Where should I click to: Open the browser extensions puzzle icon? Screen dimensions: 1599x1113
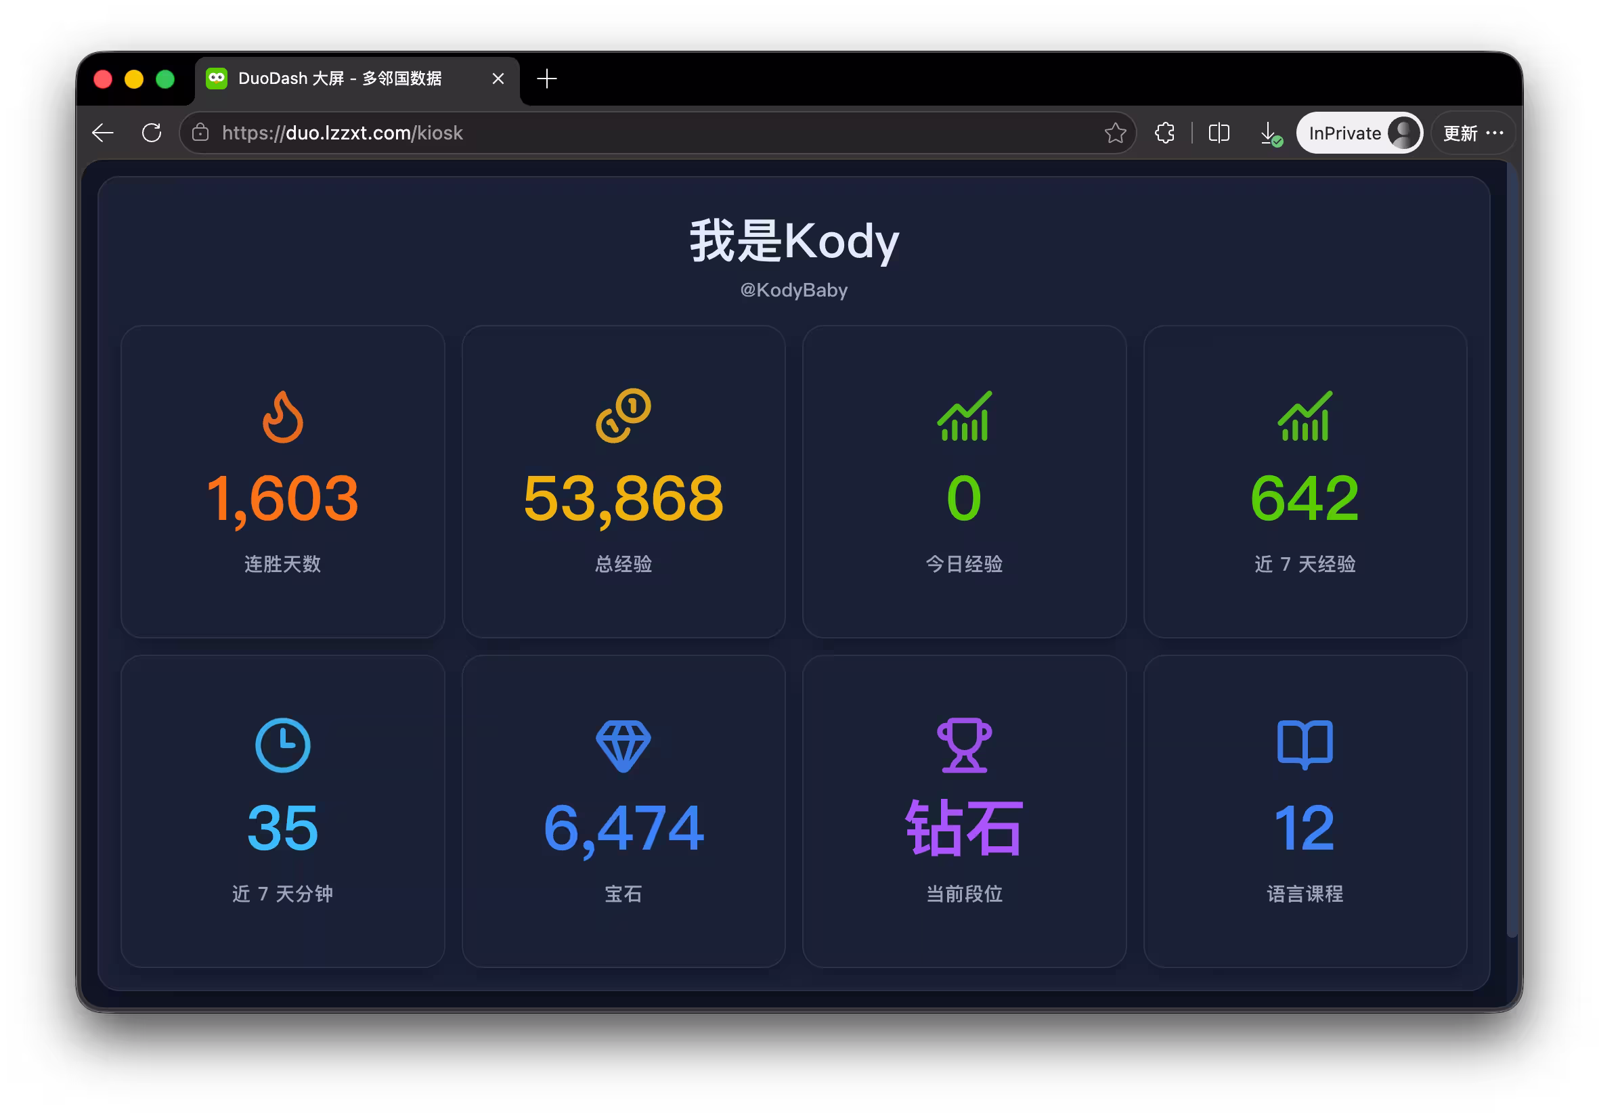1164,133
